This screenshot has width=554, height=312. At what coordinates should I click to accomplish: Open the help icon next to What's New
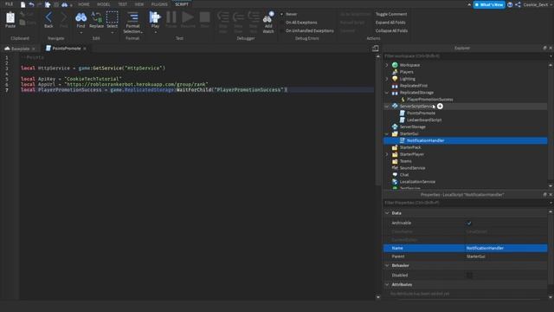(x=510, y=4)
